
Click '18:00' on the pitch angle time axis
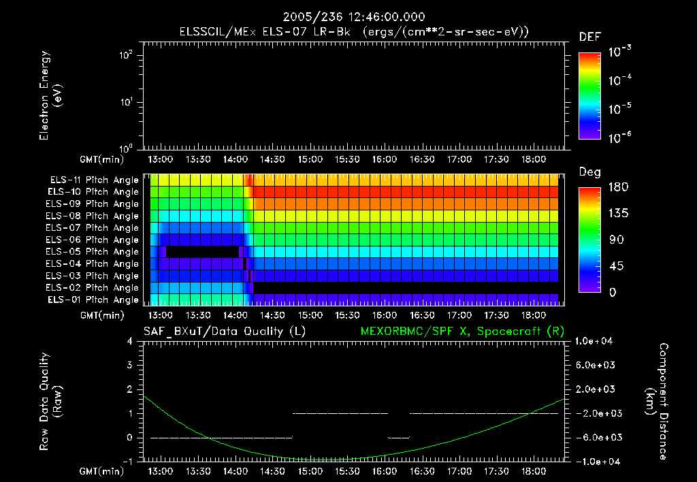coord(534,315)
